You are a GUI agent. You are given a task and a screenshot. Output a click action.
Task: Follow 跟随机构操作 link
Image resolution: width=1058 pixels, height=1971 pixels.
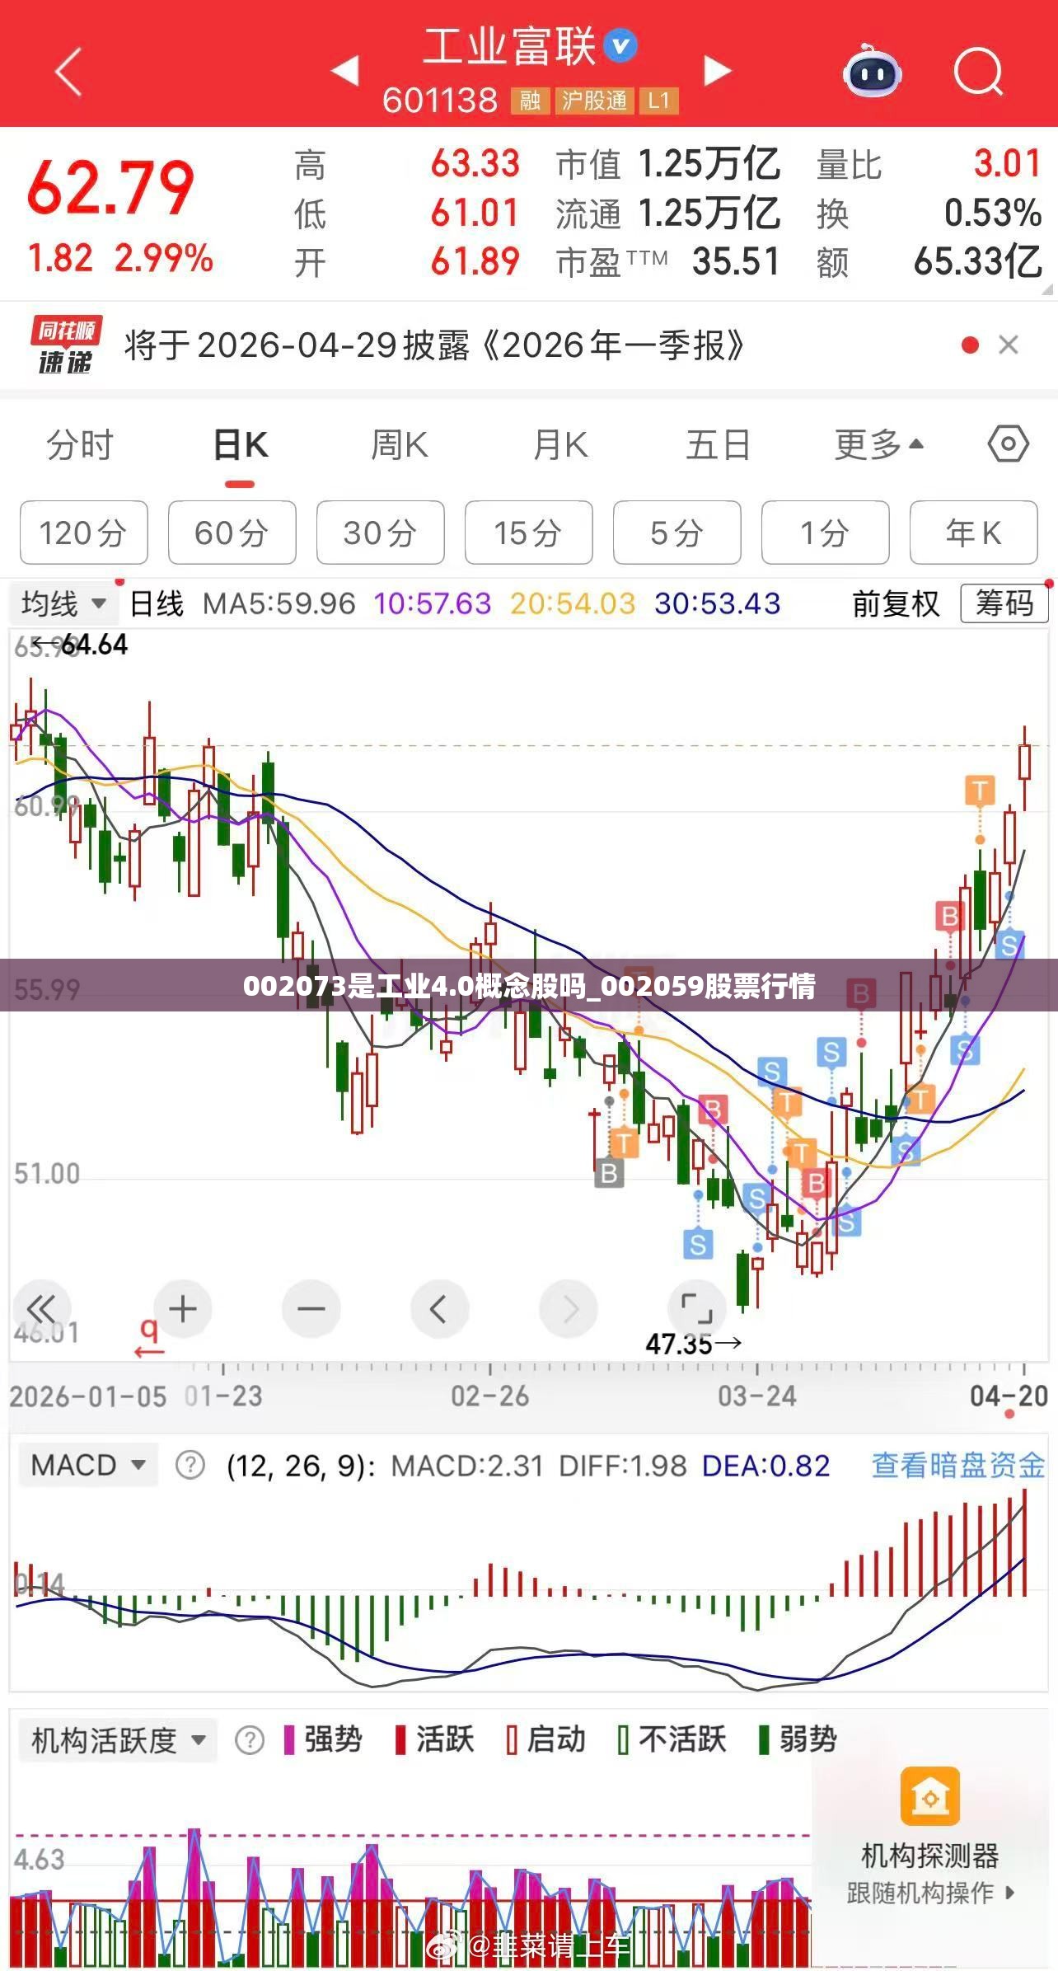[930, 1893]
